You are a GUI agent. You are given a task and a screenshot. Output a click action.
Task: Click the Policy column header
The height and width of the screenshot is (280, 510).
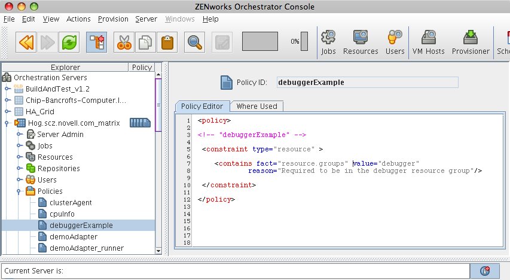coord(142,68)
